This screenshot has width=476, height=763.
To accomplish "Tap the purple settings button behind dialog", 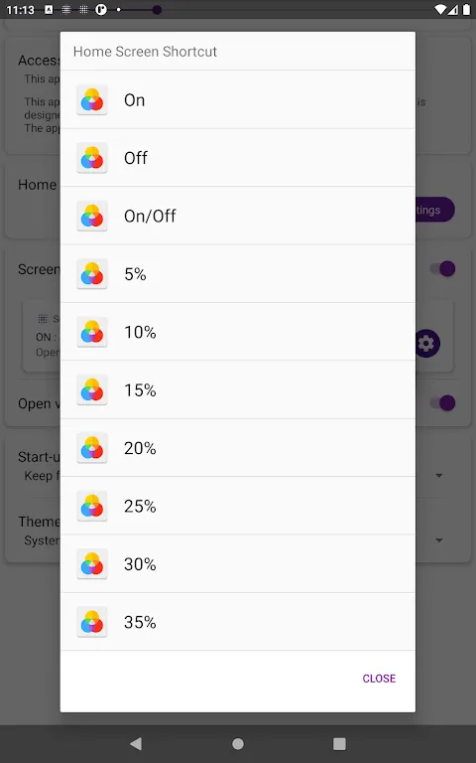I will pos(435,210).
